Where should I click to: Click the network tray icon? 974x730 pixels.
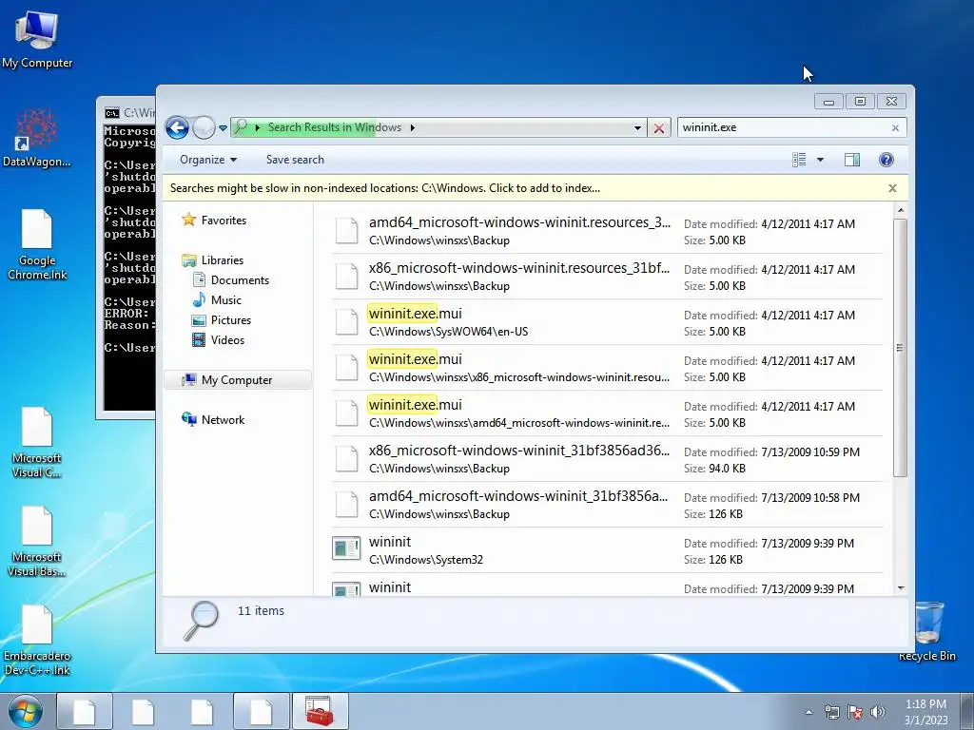[831, 712]
